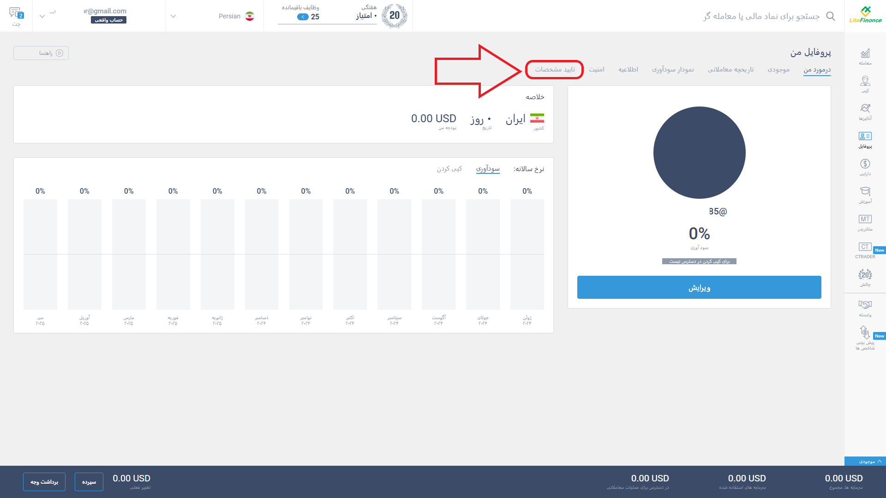Click the 0.00 USD budget value
Image resolution: width=886 pixels, height=498 pixels.
pos(433,119)
